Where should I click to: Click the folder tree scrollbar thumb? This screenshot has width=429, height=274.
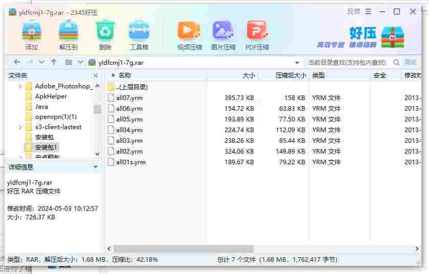tap(97, 109)
